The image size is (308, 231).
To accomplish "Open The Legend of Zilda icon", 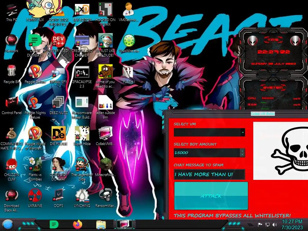I will coord(82,169).
